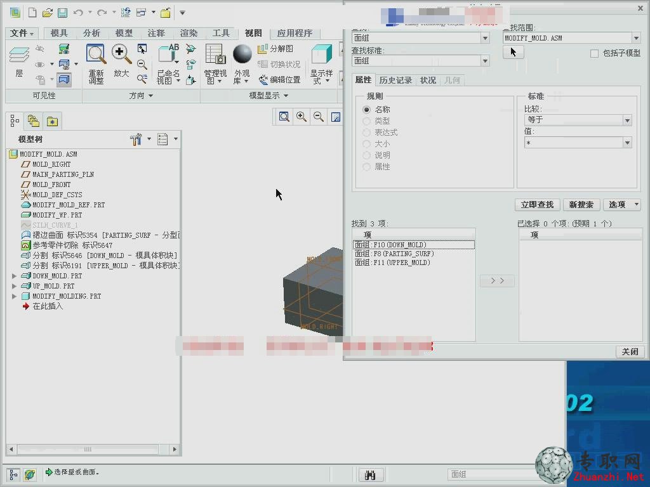Switch to the 注释 (Annotate) ribbon tab

[156, 33]
